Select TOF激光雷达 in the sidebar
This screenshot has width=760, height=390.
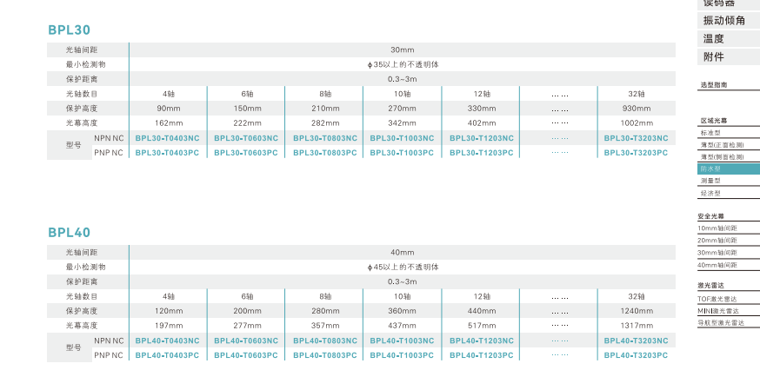tap(718, 299)
